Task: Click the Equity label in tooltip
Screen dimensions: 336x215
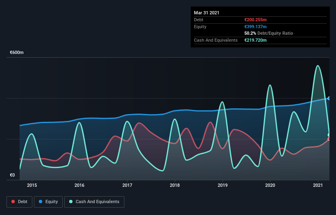Action: [200, 27]
